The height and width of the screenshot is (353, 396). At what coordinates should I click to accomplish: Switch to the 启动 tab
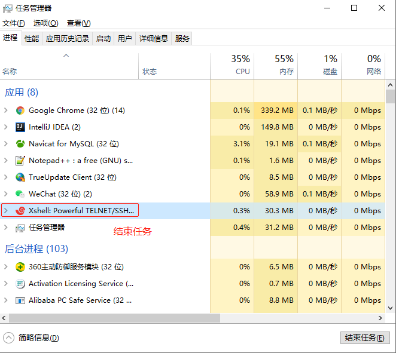click(x=103, y=39)
